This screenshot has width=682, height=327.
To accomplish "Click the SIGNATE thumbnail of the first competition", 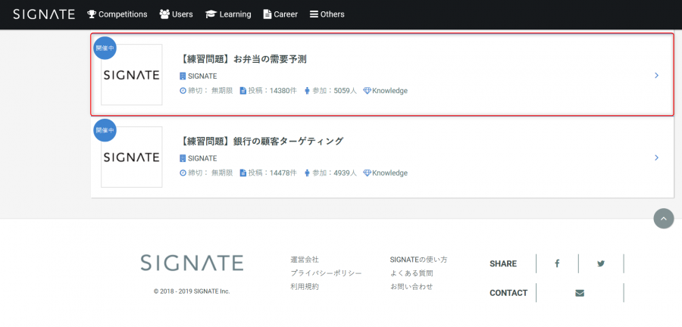I will 132,75.
